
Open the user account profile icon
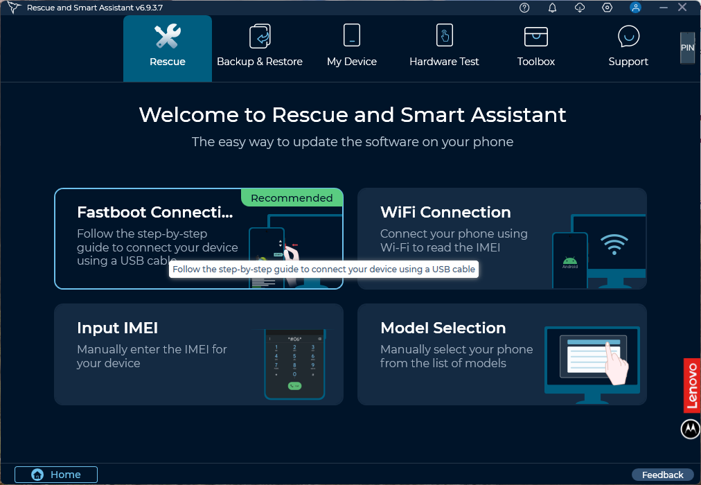(635, 8)
